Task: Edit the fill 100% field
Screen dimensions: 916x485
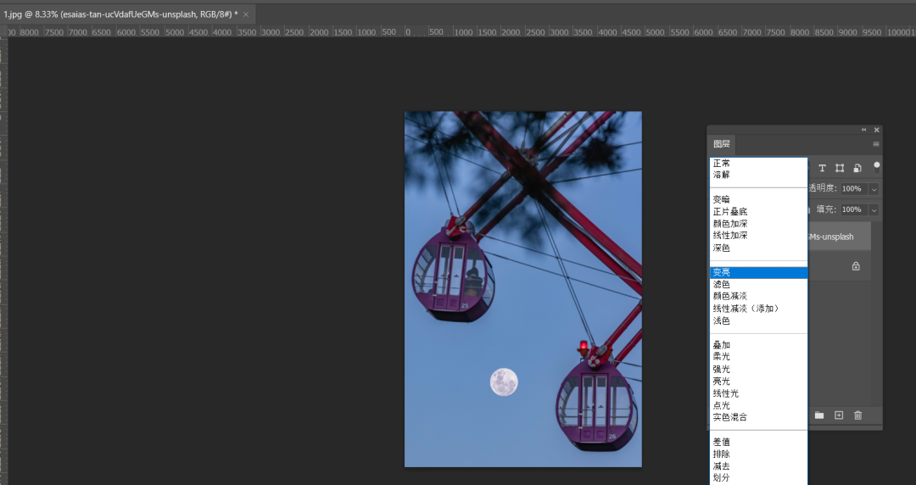Action: [854, 209]
